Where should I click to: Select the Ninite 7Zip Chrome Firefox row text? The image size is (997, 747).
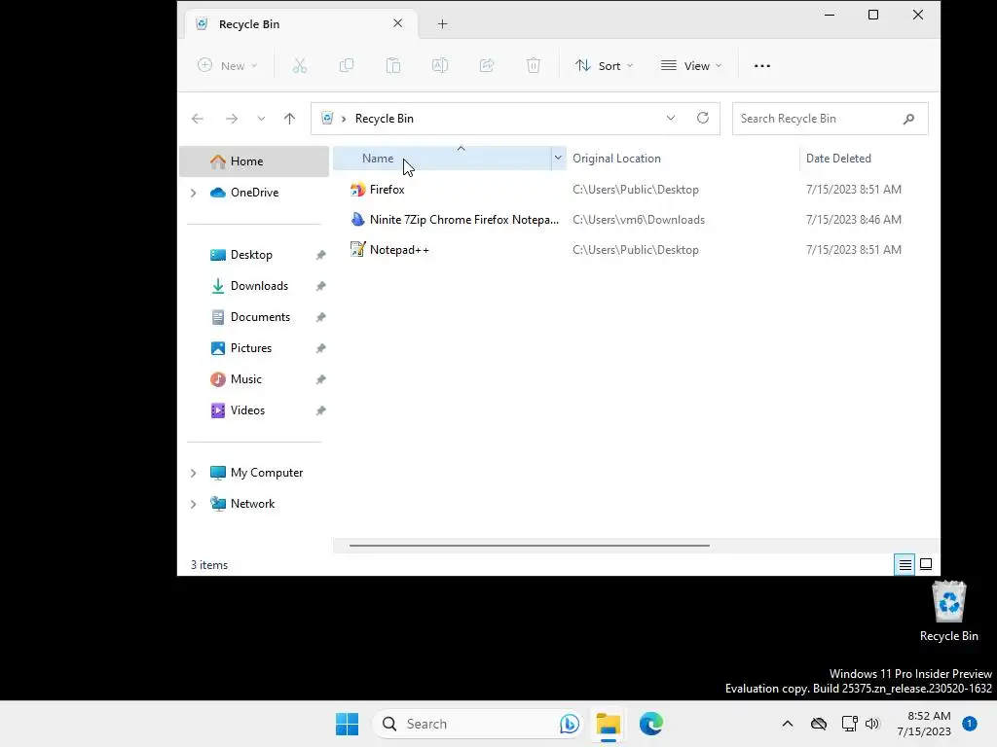464,220
